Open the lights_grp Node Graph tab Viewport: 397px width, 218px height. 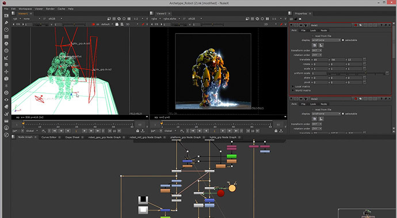click(x=223, y=137)
